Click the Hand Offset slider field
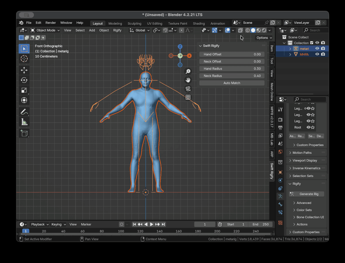The width and height of the screenshot is (345, 263). [x=232, y=54]
